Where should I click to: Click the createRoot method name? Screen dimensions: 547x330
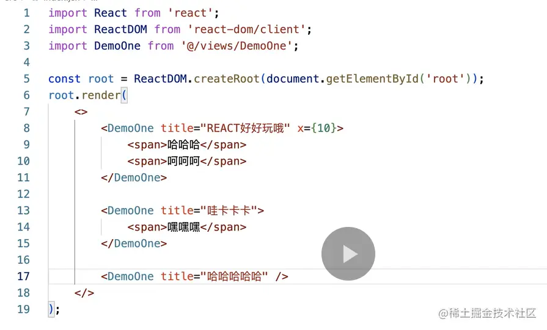(x=227, y=79)
